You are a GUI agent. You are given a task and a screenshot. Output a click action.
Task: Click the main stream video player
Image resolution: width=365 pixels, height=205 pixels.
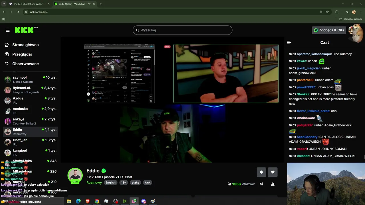point(173,100)
